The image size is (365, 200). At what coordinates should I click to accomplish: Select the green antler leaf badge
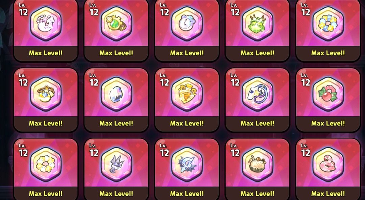tap(258, 24)
